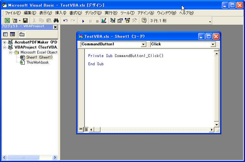The width and height of the screenshot is (245, 162).
Task: Click project panel scroll right arrow
Action: [55, 157]
